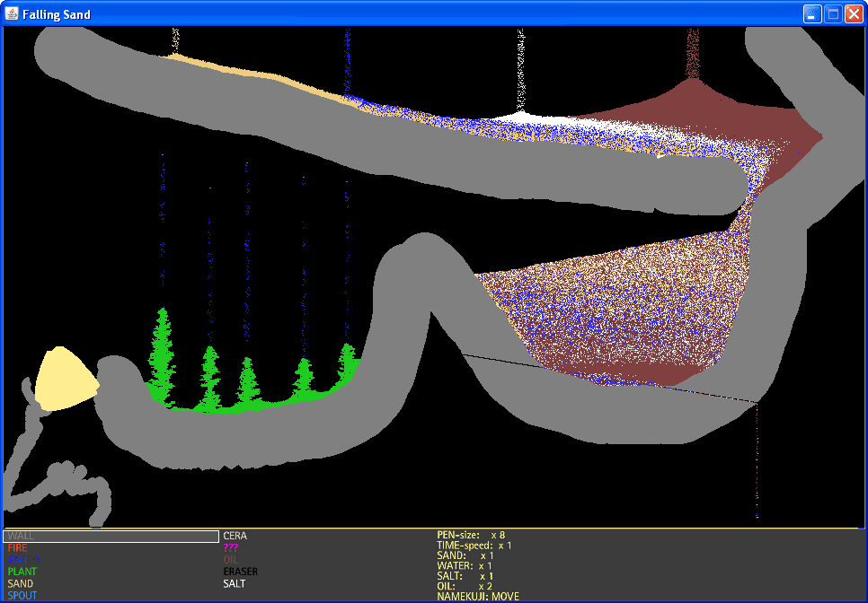Choose the SPOUT element

tap(22, 595)
